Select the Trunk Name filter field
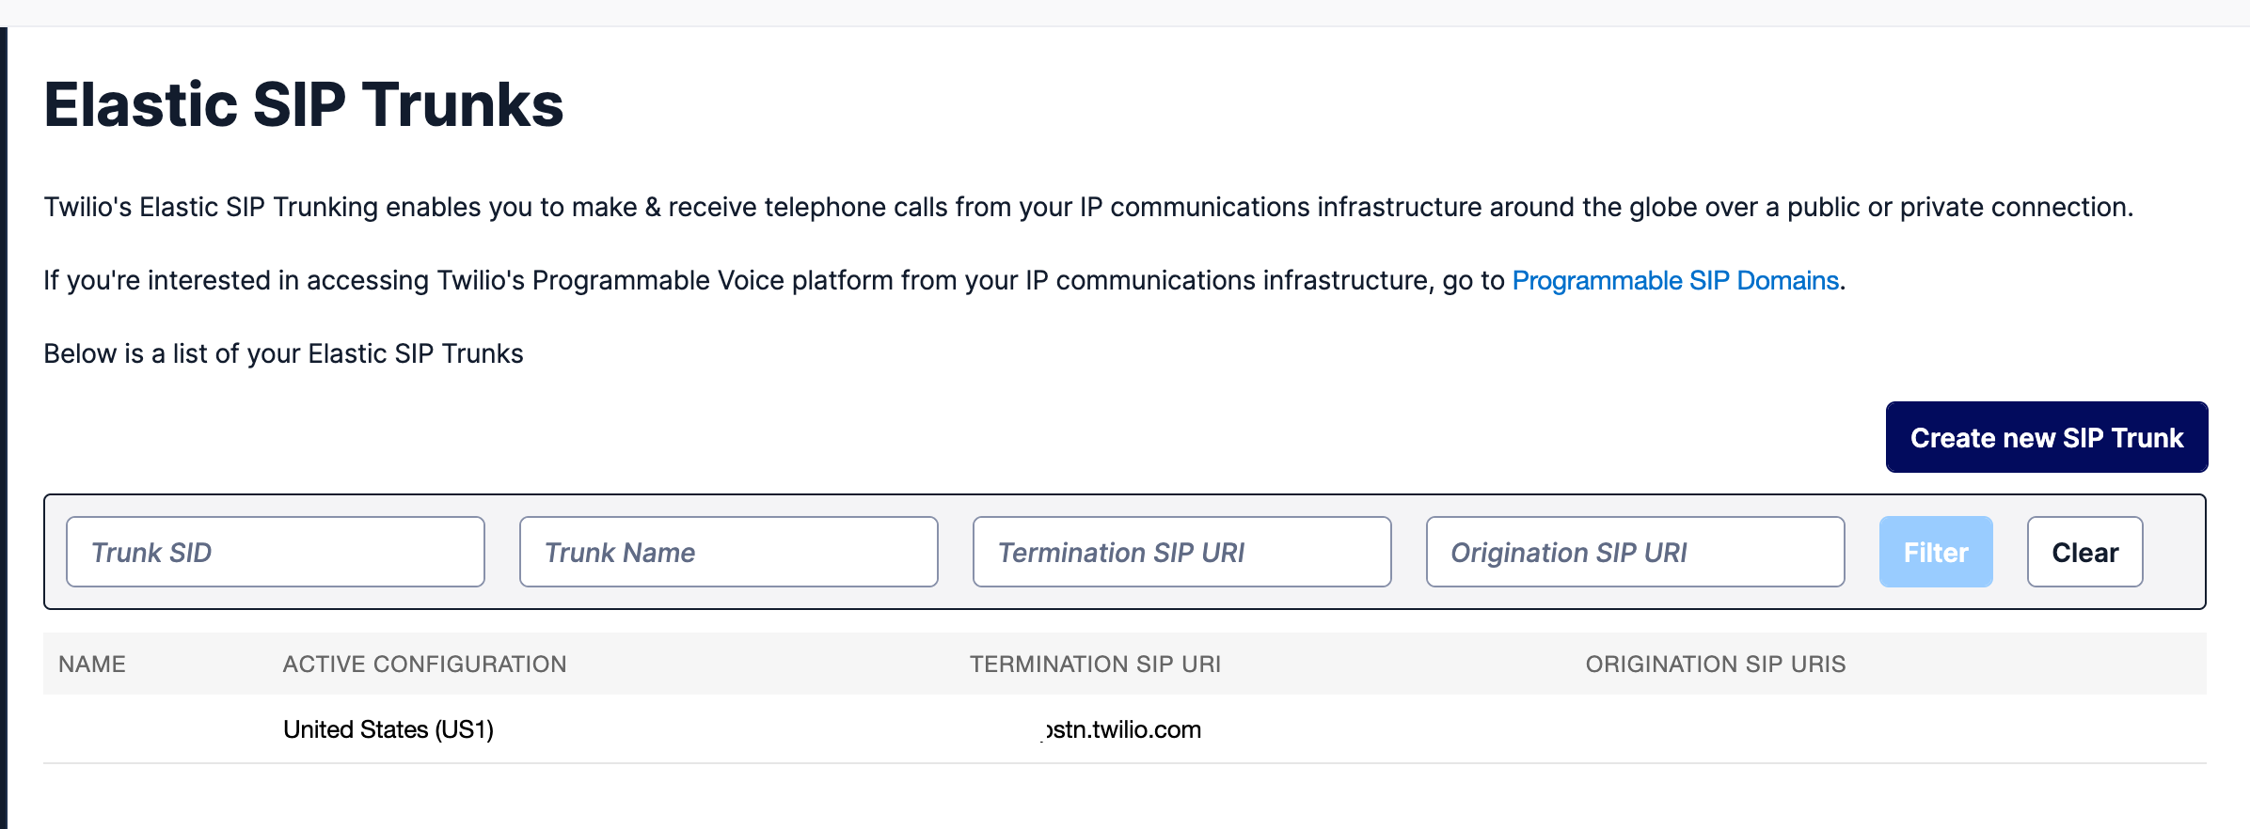 click(x=729, y=552)
